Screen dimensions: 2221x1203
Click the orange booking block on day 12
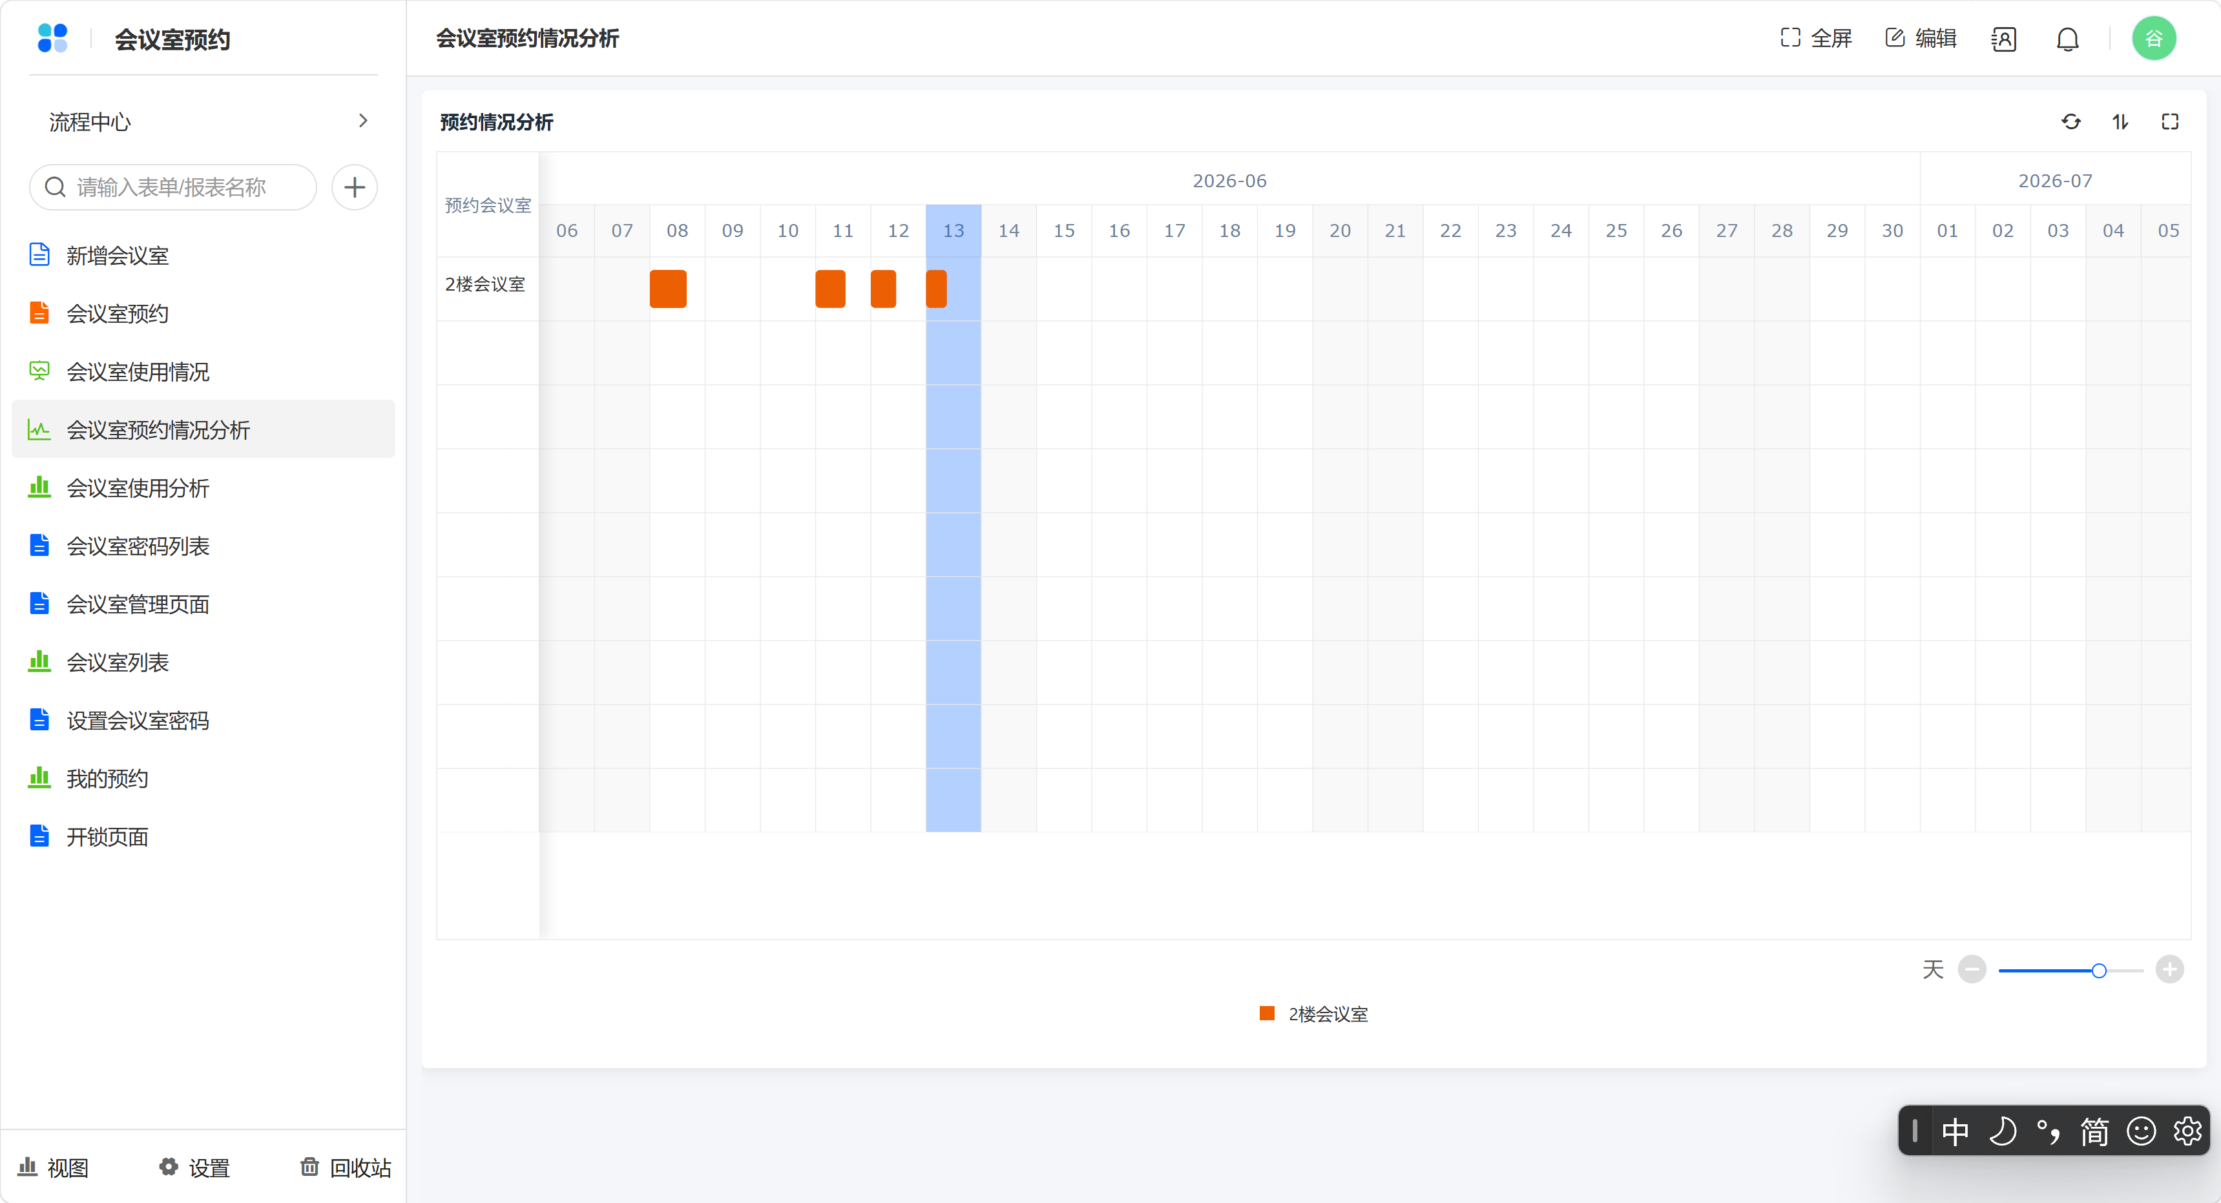(883, 289)
